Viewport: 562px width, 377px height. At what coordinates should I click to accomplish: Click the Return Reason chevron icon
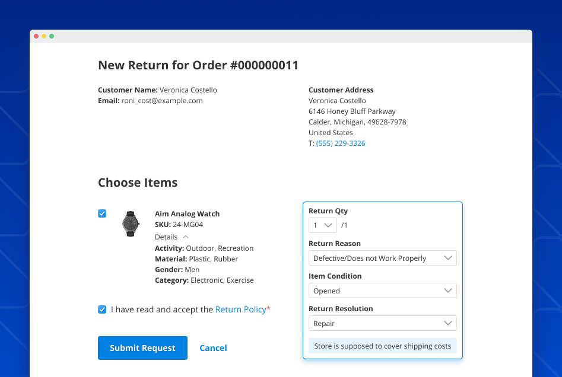tap(449, 258)
